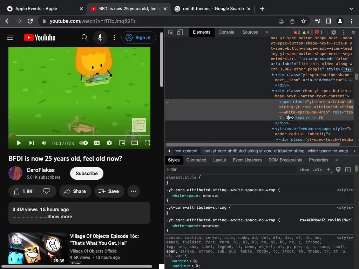The image size is (359, 269).
Task: Save the video to a playlist
Action: point(109,191)
